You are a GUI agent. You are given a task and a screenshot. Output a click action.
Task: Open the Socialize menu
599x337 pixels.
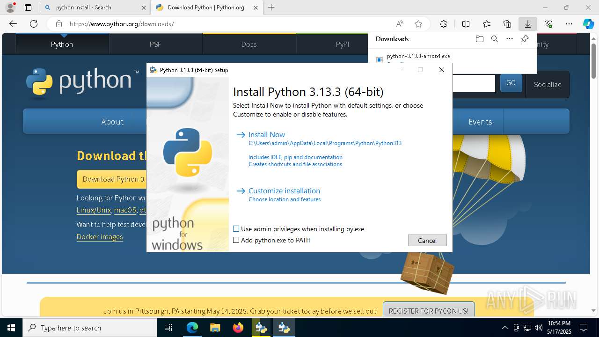click(x=548, y=84)
